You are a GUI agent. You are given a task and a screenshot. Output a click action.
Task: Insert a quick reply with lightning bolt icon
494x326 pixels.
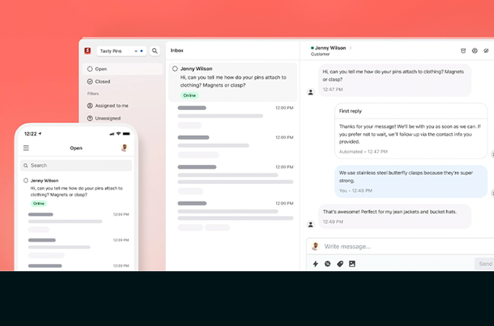coord(315,264)
